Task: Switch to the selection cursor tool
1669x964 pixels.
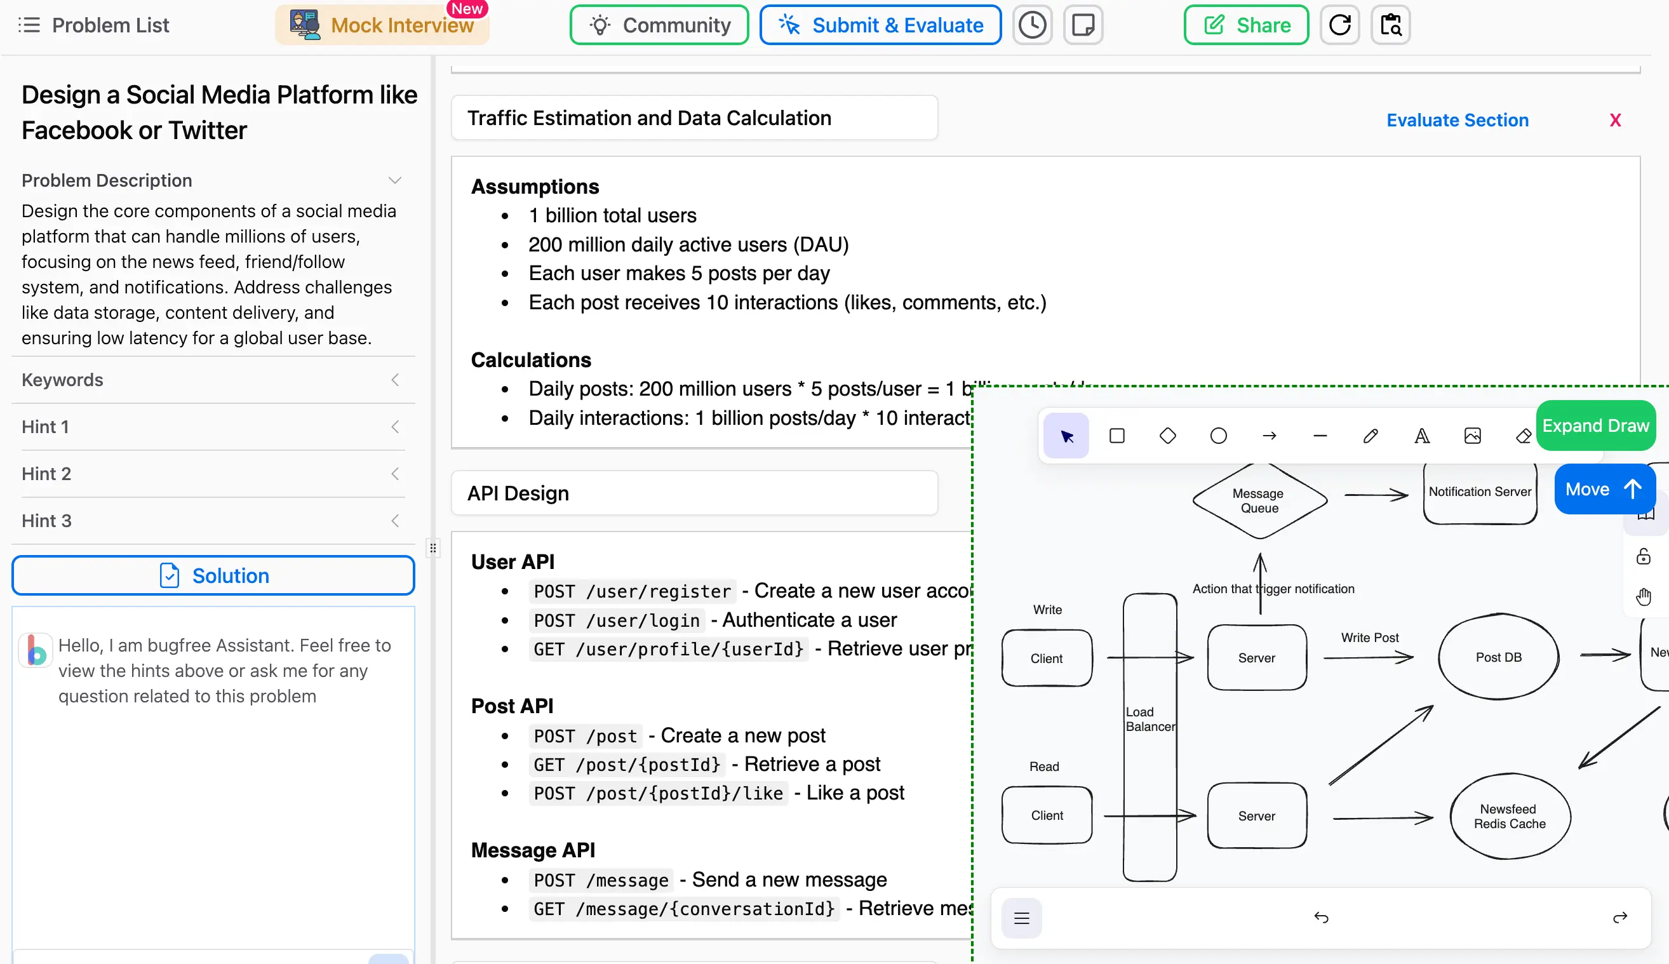Action: coord(1065,435)
